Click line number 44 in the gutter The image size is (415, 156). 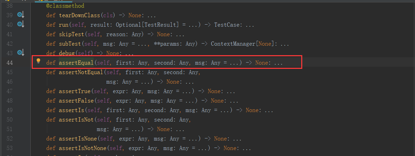point(10,63)
